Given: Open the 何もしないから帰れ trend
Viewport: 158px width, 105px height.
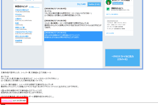Looking at the screenshot, I should (22, 36).
